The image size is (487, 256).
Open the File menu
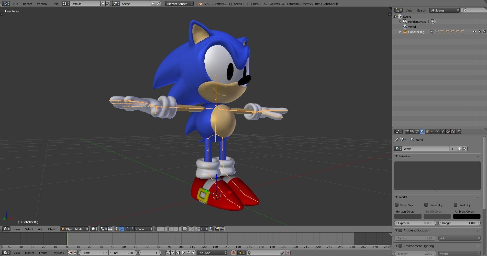(16, 4)
